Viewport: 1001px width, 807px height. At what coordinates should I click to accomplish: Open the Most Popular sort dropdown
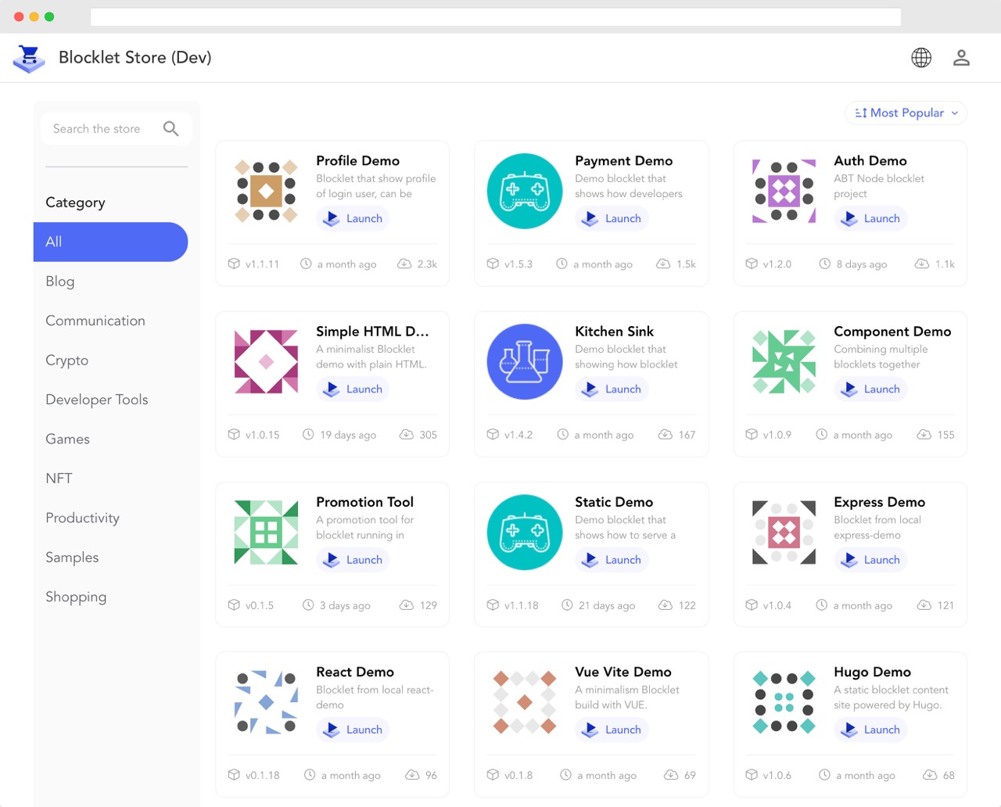tap(905, 113)
